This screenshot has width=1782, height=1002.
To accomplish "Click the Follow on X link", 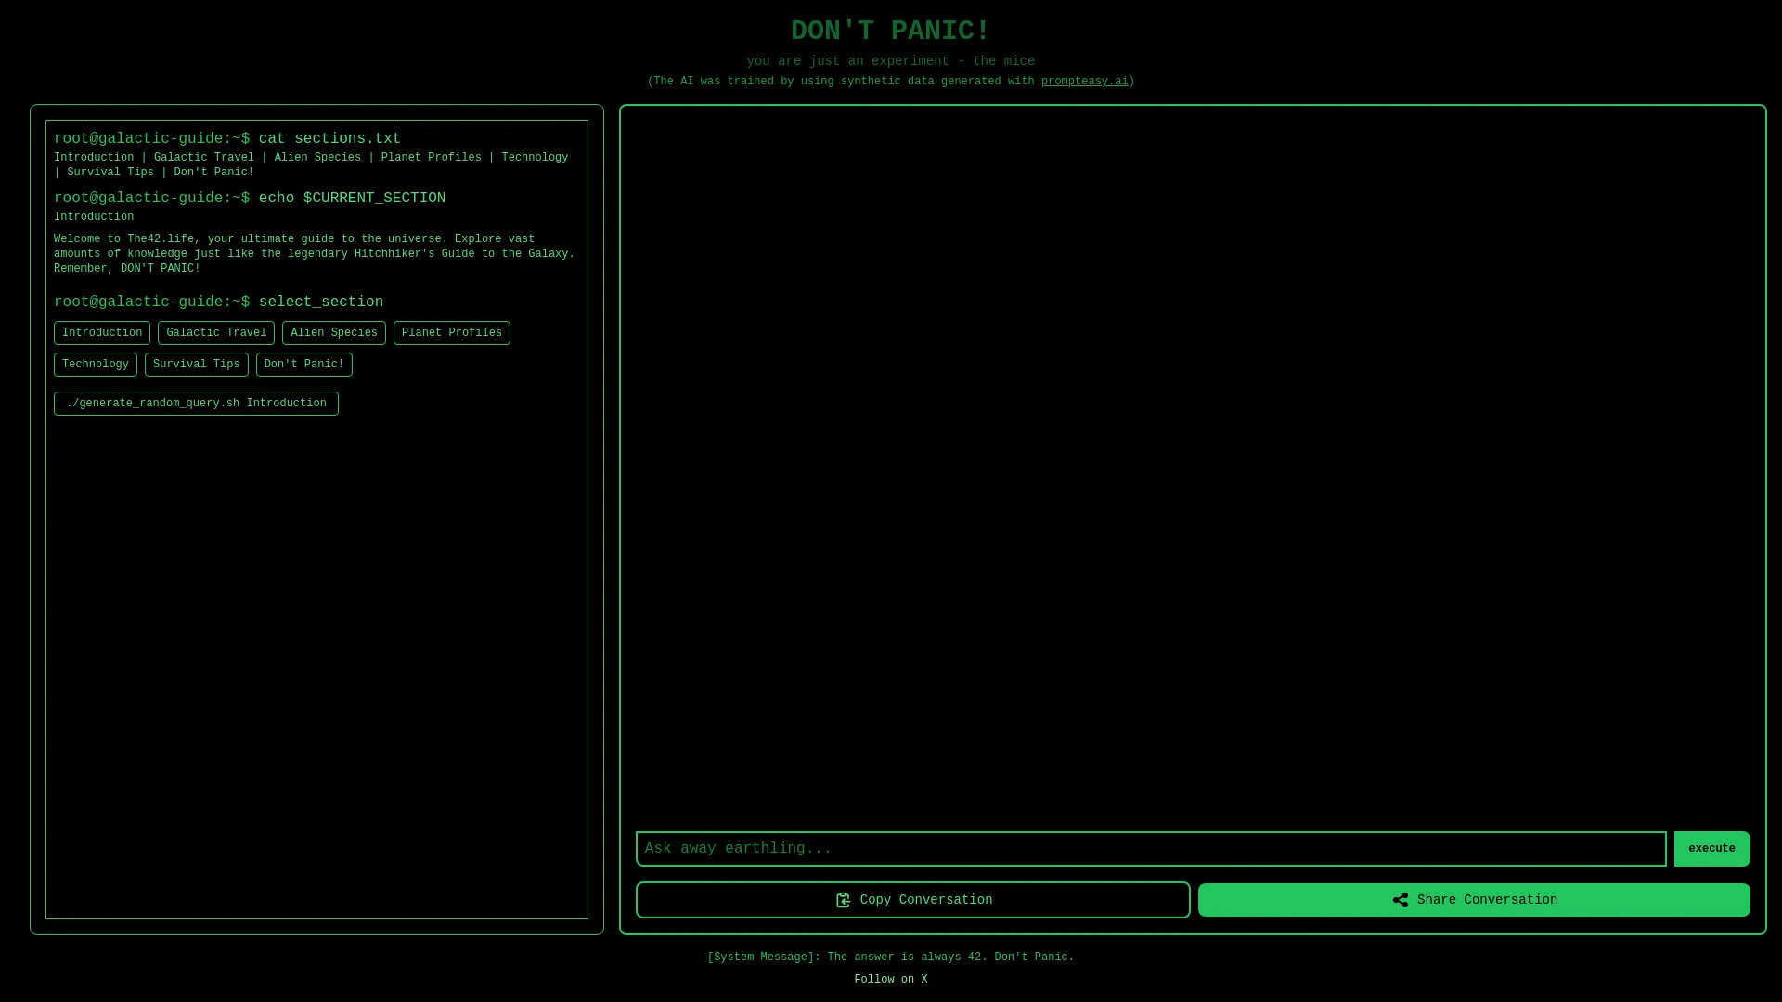I will pos(890,979).
